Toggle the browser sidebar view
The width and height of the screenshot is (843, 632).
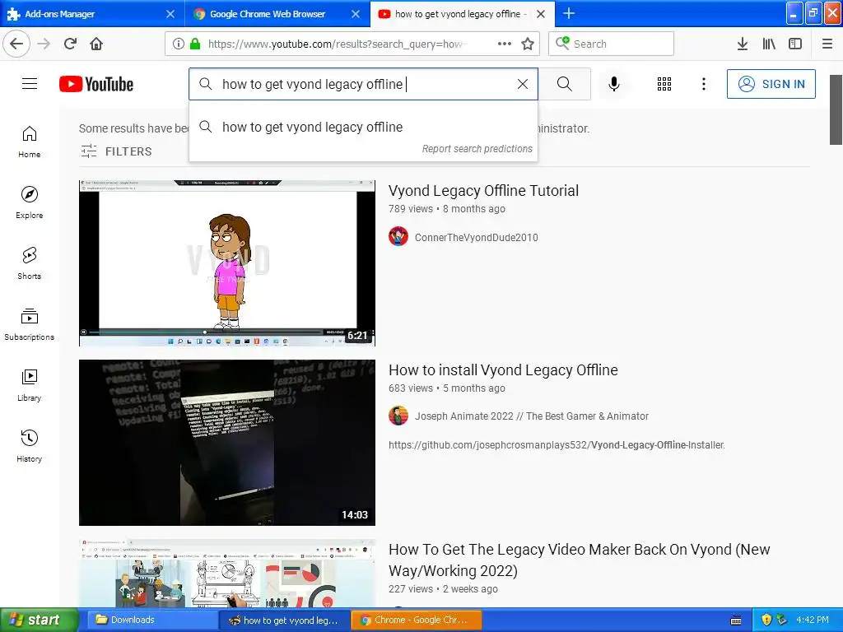(795, 44)
